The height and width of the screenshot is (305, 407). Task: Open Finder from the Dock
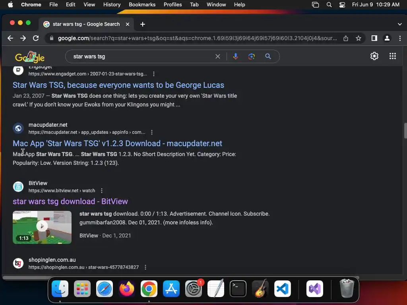[x=60, y=289]
